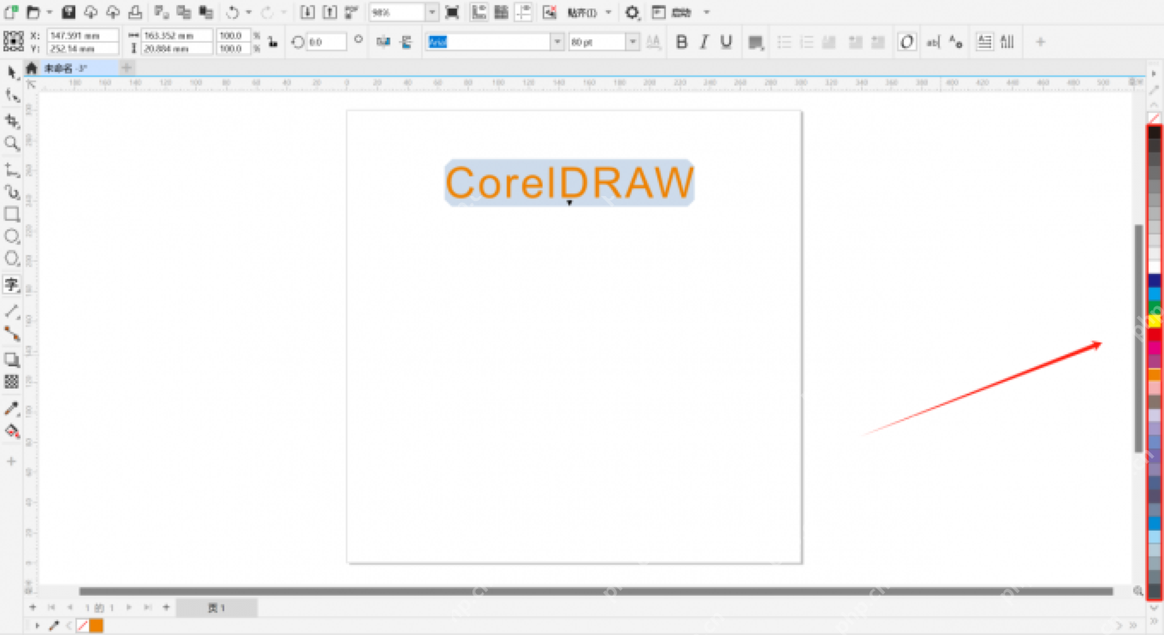1164x635 pixels.
Task: Click the Import icon
Action: tap(306, 12)
